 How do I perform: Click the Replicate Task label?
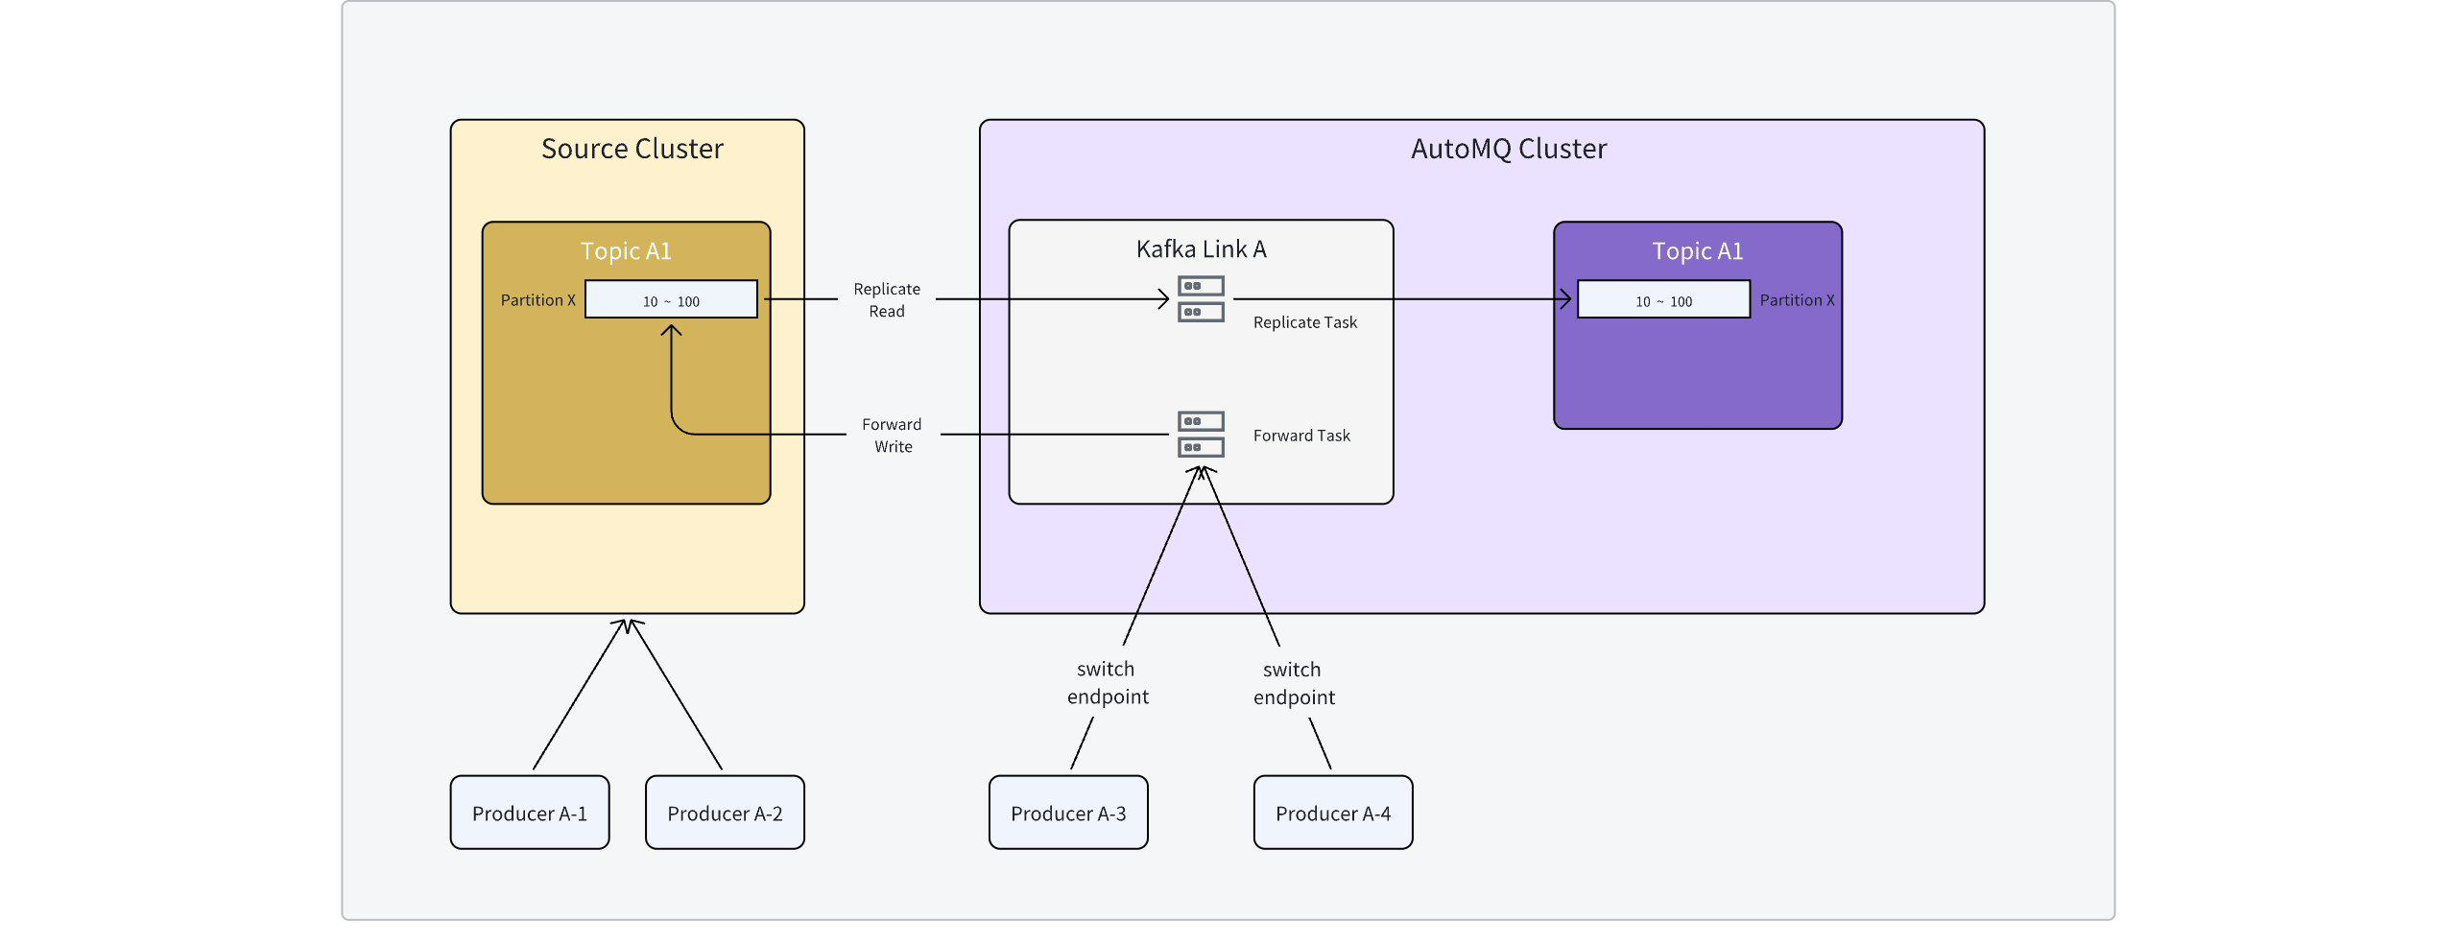click(x=1305, y=322)
